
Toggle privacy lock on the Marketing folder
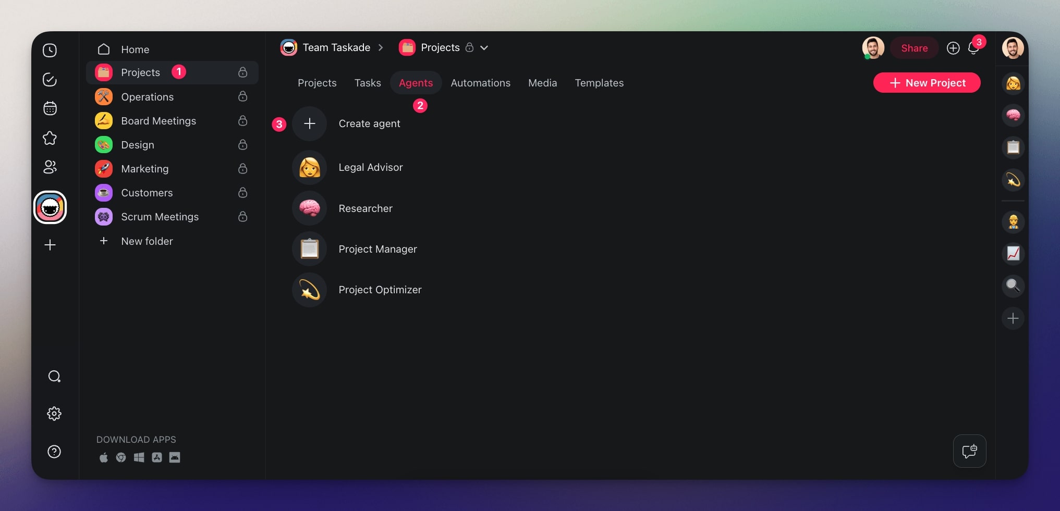pos(242,169)
